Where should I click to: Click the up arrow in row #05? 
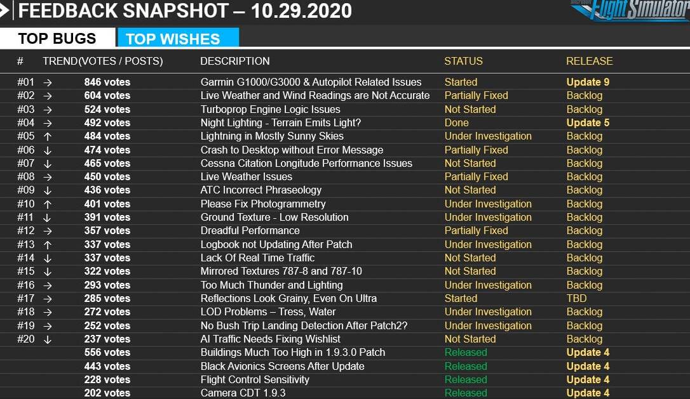[x=48, y=136]
